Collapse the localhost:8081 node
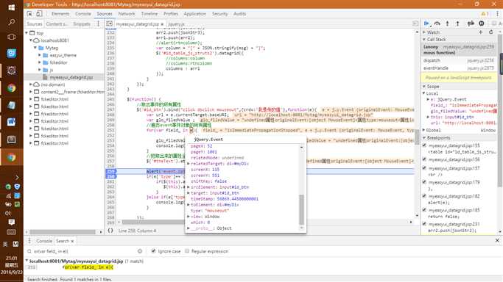The image size is (503, 282). tap(31, 40)
